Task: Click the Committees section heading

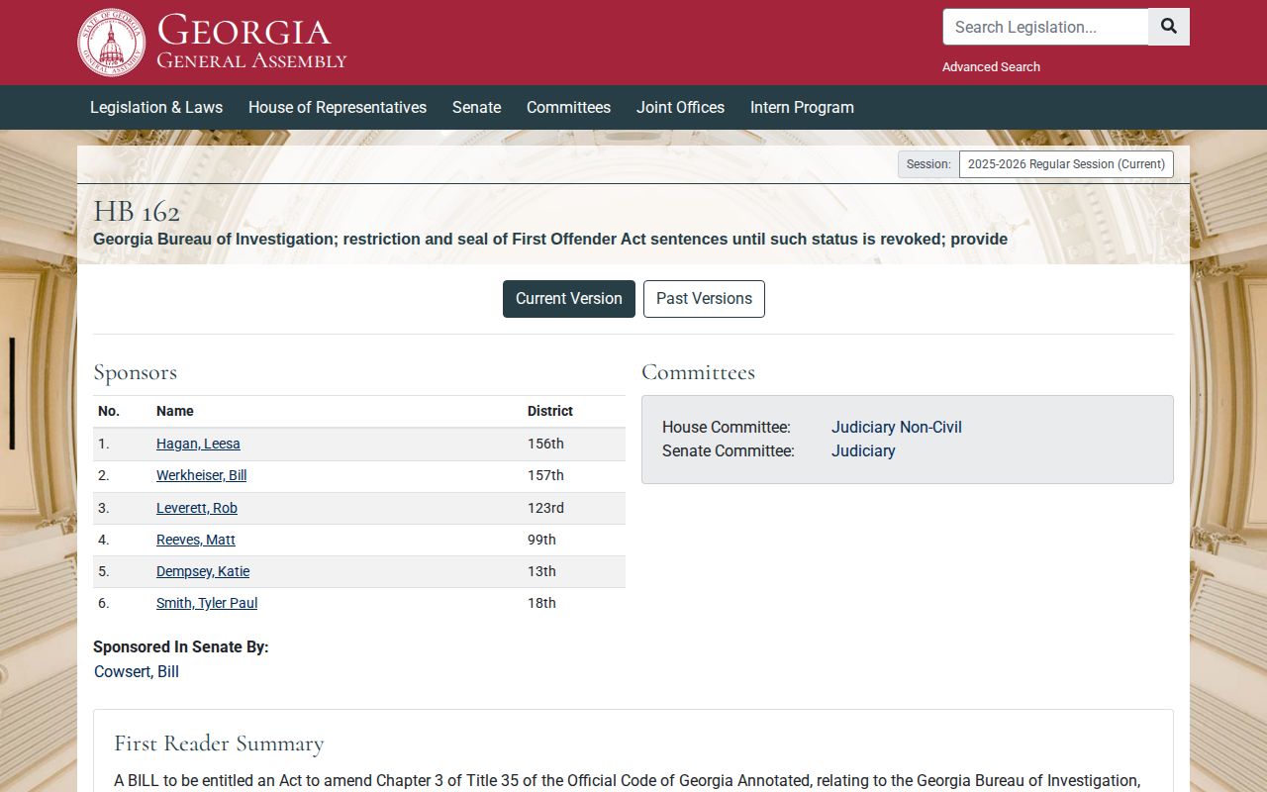Action: (x=698, y=372)
